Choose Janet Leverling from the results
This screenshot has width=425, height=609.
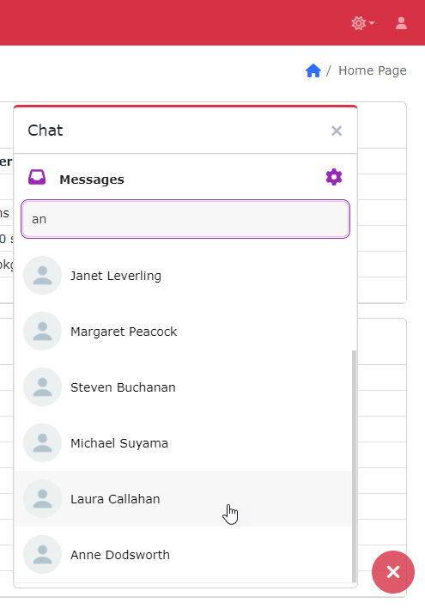coord(183,276)
